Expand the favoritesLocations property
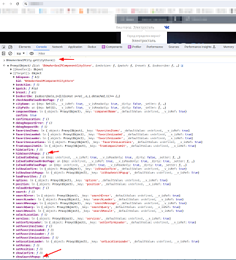This screenshot has width=236, height=260. pos(14,142)
